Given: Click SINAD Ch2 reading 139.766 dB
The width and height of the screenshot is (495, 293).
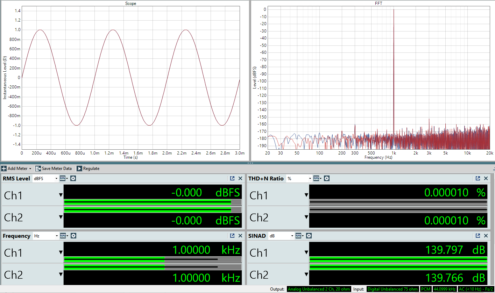Looking at the screenshot, I should (455, 278).
